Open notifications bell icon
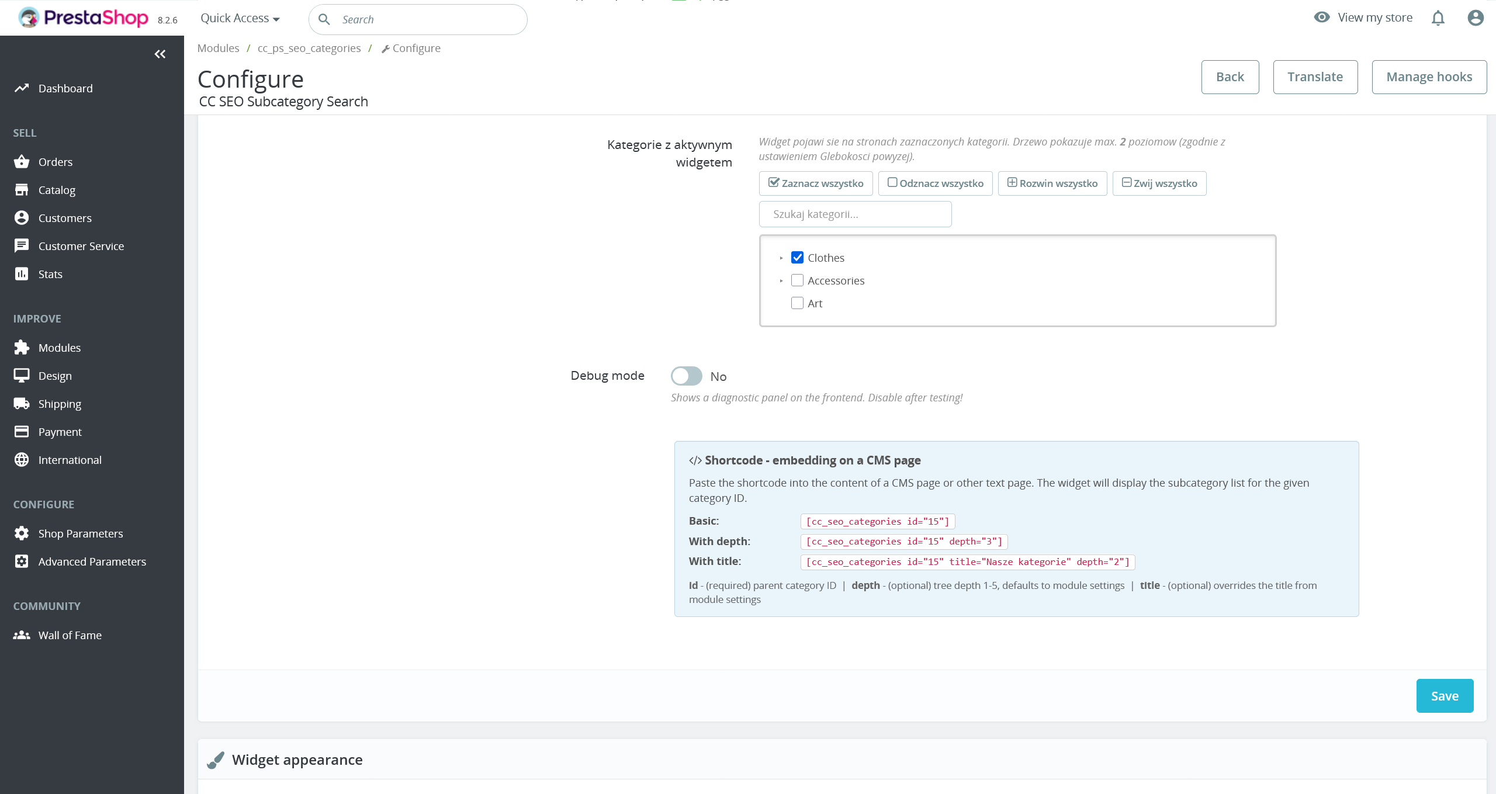 coord(1438,18)
